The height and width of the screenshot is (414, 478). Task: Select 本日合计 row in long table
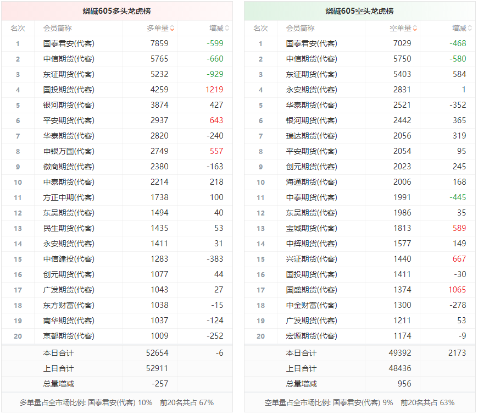pyautogui.click(x=117, y=353)
